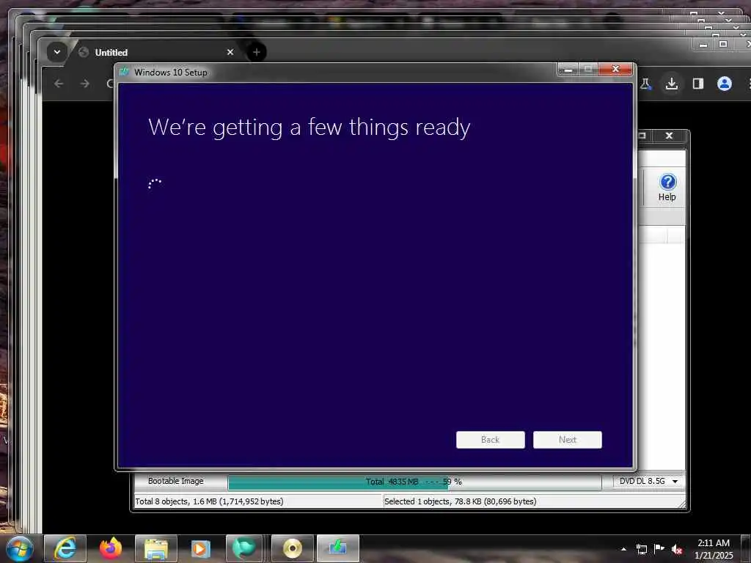Select the Untitled browser tab

156,52
